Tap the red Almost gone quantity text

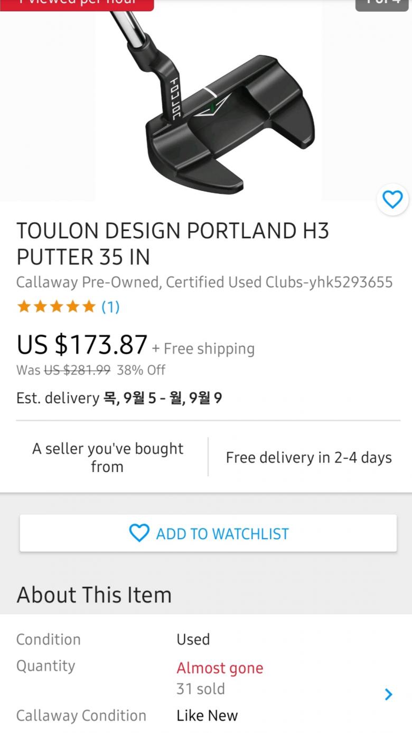(220, 668)
